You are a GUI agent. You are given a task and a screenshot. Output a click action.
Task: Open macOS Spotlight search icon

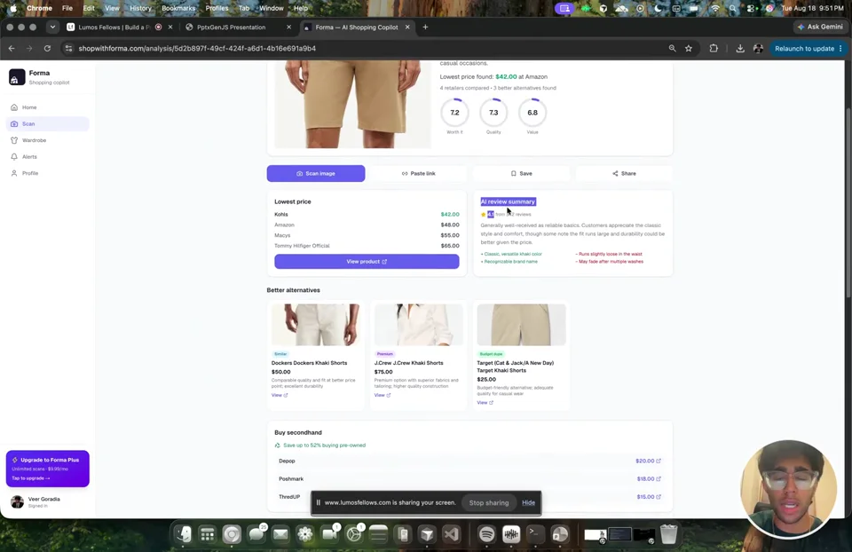(x=733, y=8)
